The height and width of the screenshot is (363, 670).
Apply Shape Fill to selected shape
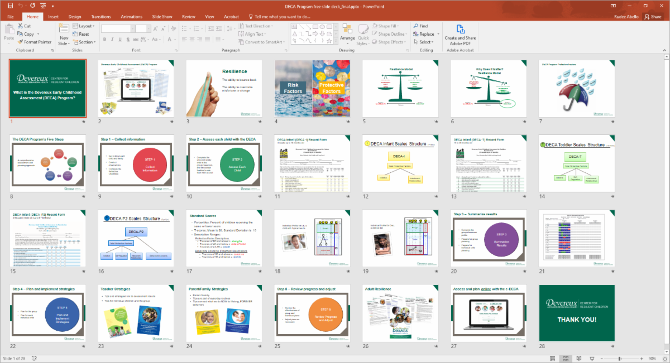click(385, 26)
